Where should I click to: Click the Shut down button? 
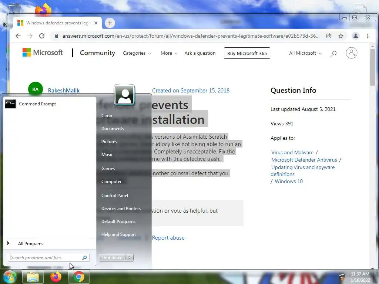pos(112,258)
